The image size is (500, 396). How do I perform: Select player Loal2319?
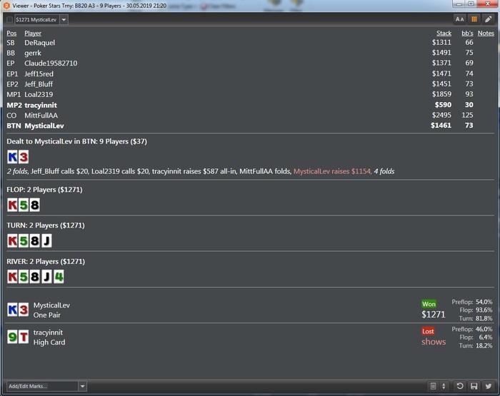pos(39,94)
